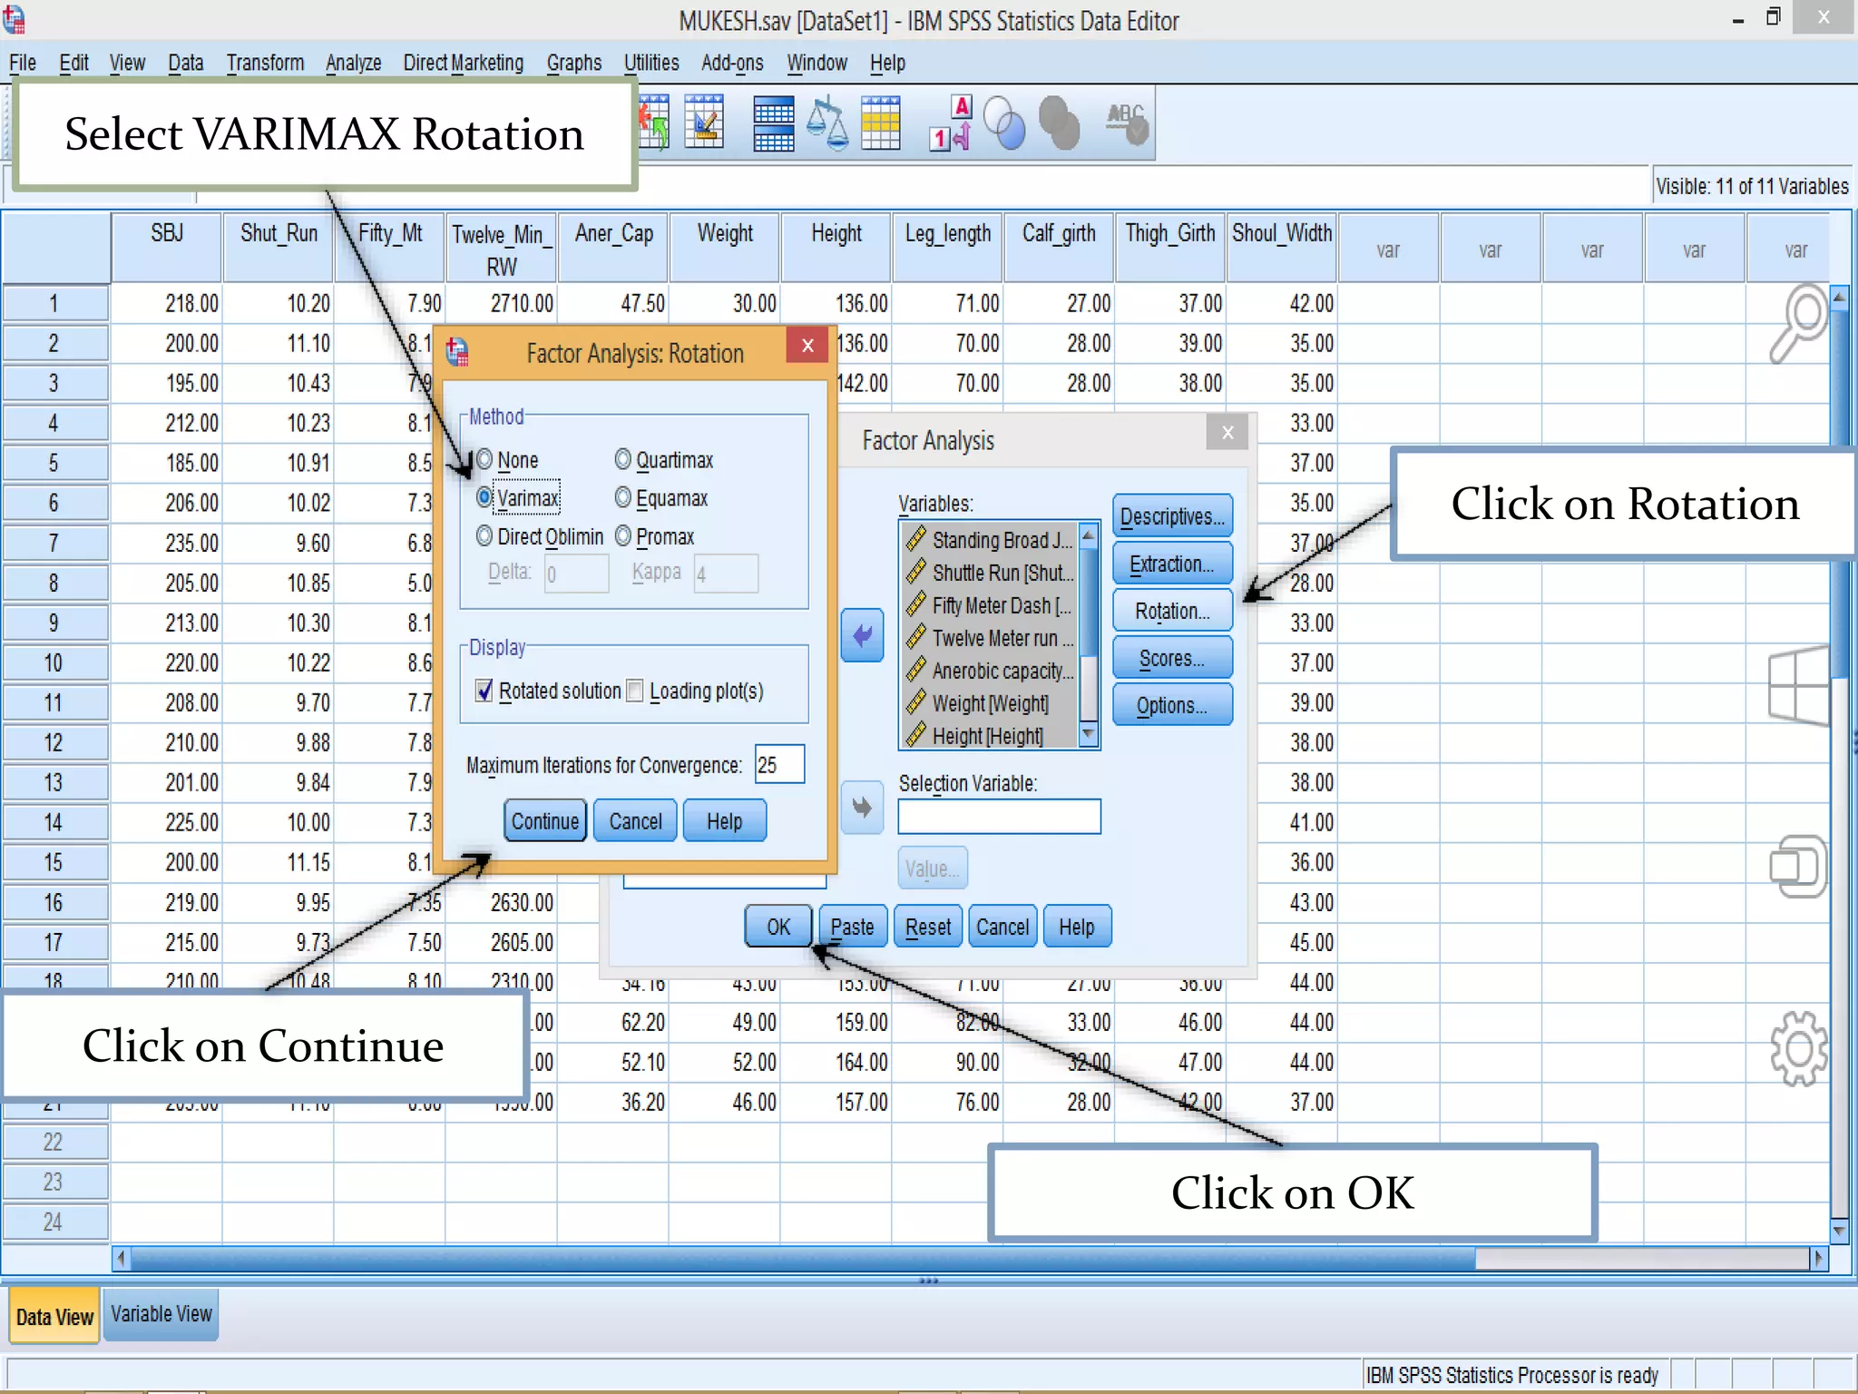
Task: Select Height [Height] variable in list
Action: [990, 736]
